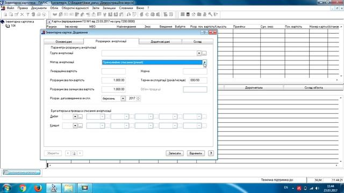Image resolution: width=344 pixels, height=193 pixels.
Task: Click the '...' button beside Група амортизації
Action: coord(204,53)
